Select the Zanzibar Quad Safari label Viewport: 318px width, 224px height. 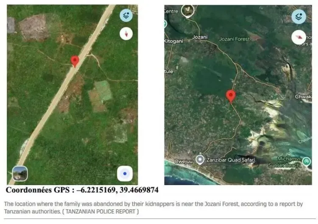coord(231,160)
